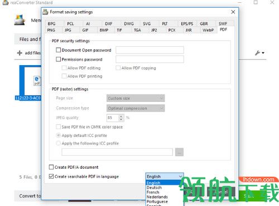Viewport: 279px width, 206px height.
Task: Open the JPG format tab
Action: (x=68, y=30)
